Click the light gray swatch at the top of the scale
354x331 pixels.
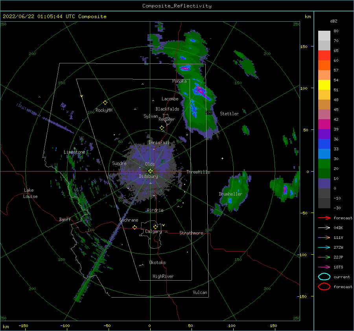click(x=324, y=35)
